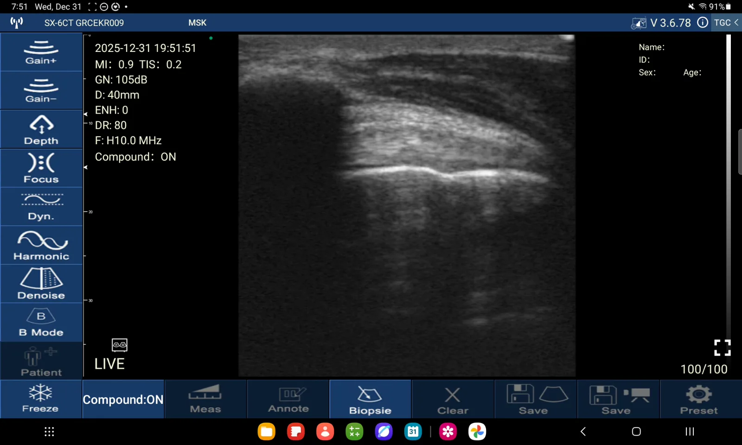Open the version info icon
The image size is (742, 445).
(x=703, y=22)
